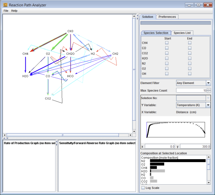Check the Start box for H2O
Viewport: 215px width, 195px height.
[x=167, y=58]
